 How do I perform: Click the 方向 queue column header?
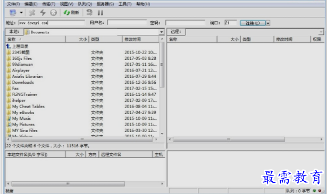pos(92,154)
